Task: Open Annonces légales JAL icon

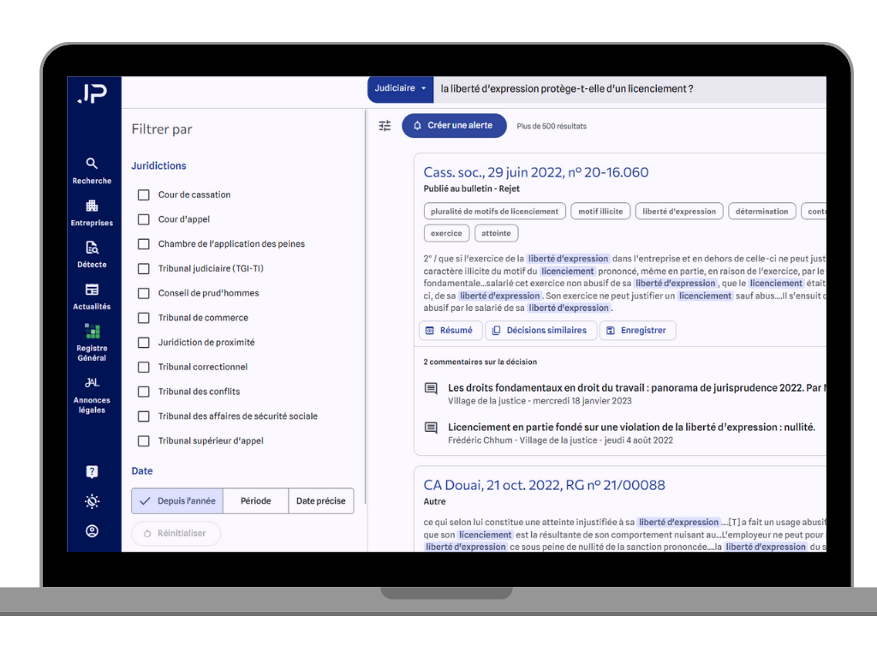Action: 92,383
